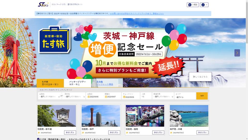Open the Sapporo clock tower thumbnail

click(x=57, y=116)
